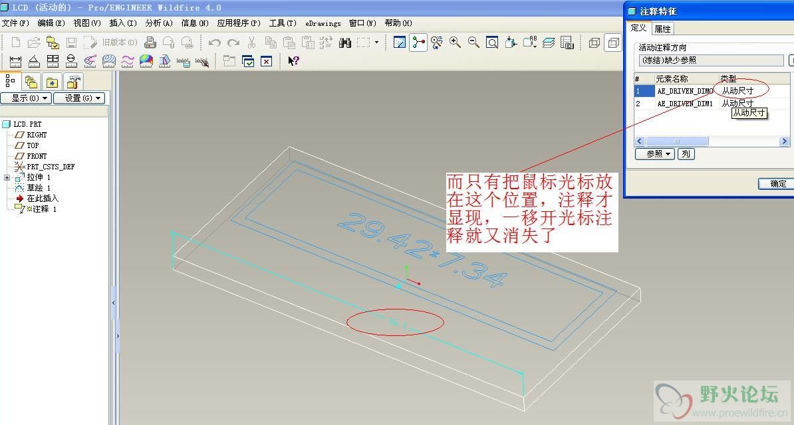This screenshot has width=794, height=425.
Task: Click the Find binoculars icon
Action: [345, 42]
